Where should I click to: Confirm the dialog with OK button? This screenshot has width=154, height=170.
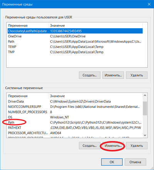[112, 162]
